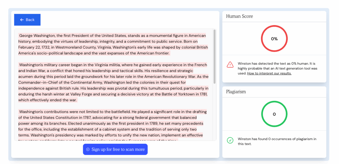339x164 pixels.
Task: Click the red warning triangle icon
Action: (230, 65)
